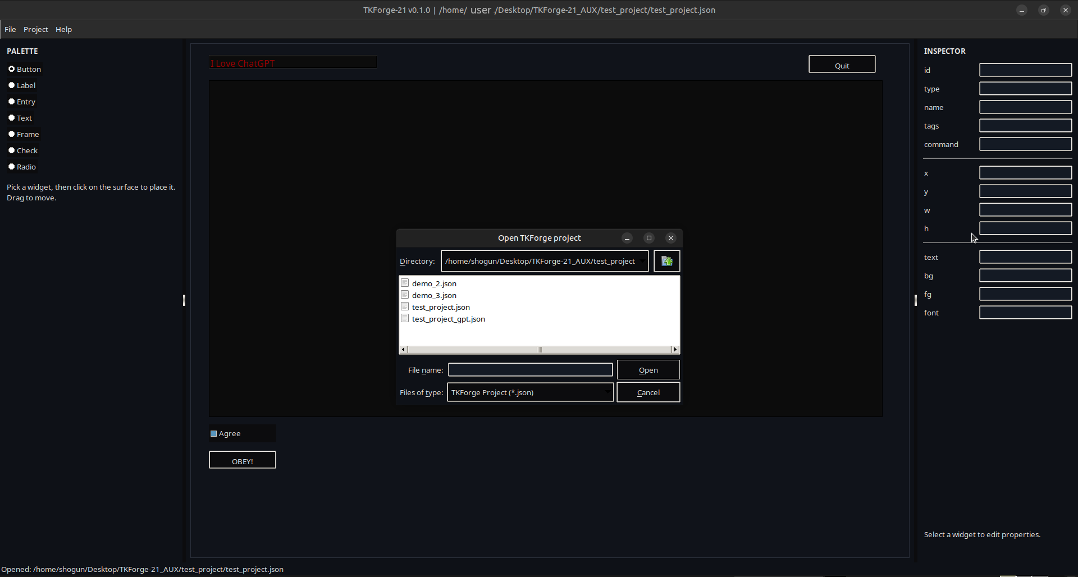Open the File menu
The image size is (1078, 577).
tap(10, 29)
